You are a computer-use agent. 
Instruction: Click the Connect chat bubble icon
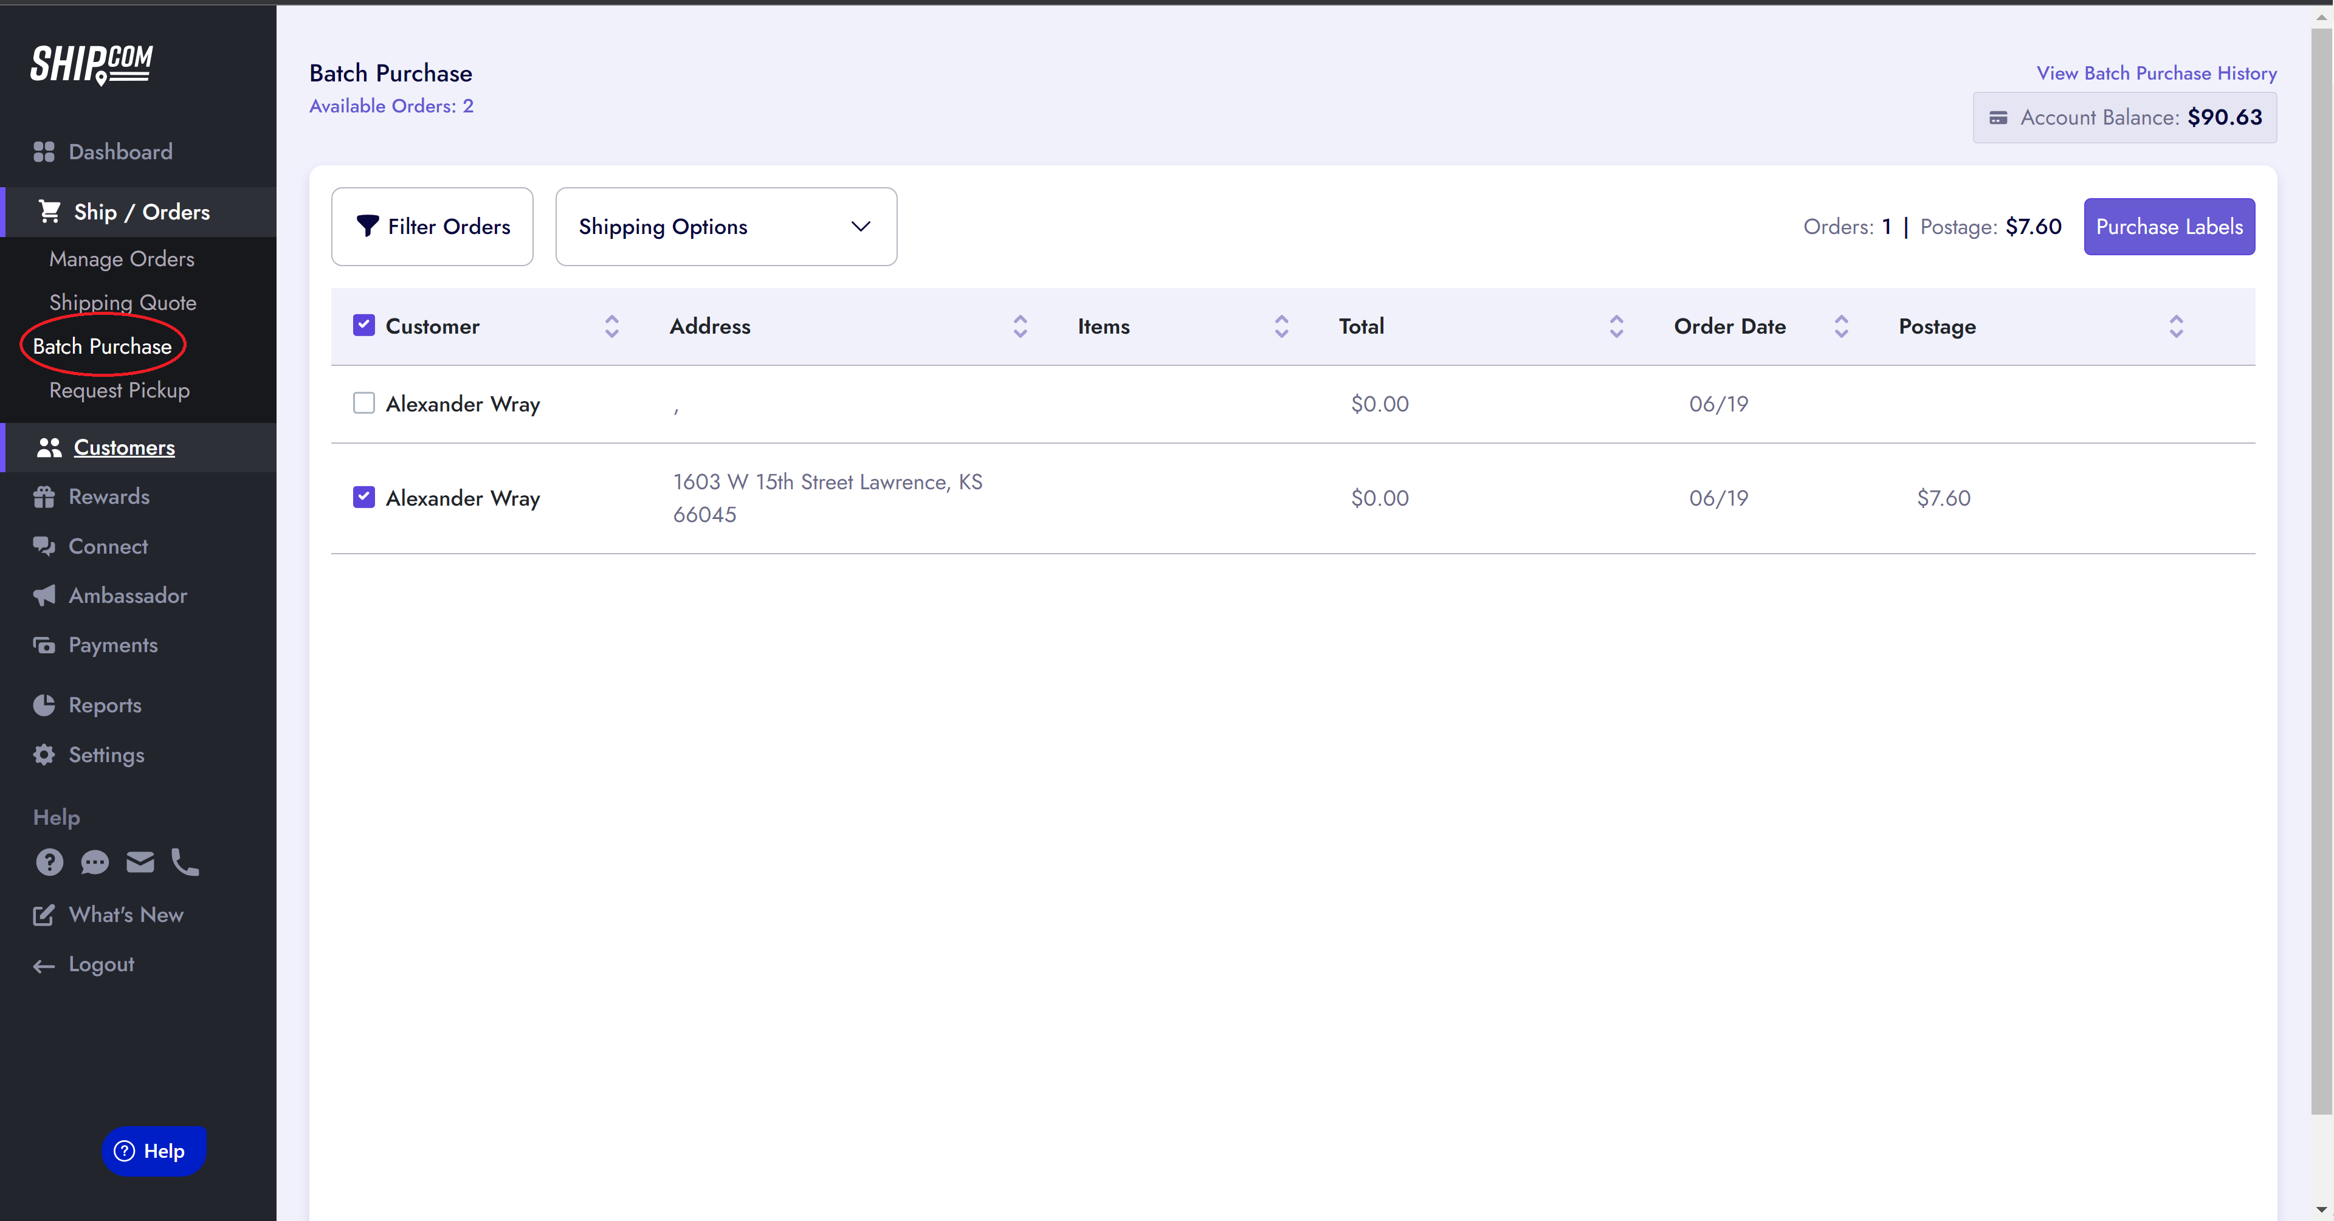coord(44,546)
